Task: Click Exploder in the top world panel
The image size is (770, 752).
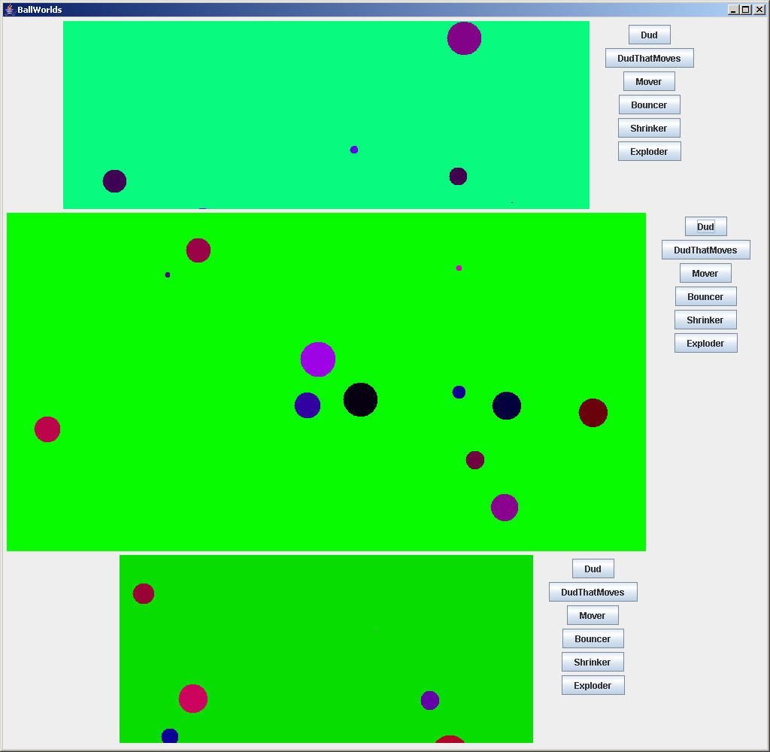Action: tap(649, 152)
